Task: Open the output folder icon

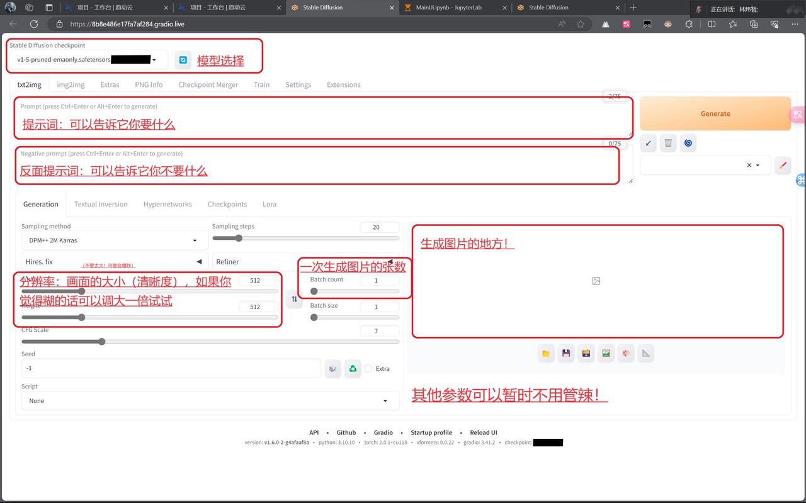Action: click(546, 353)
